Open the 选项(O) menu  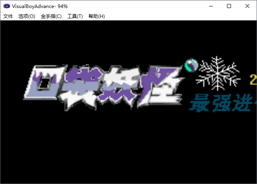coord(27,16)
